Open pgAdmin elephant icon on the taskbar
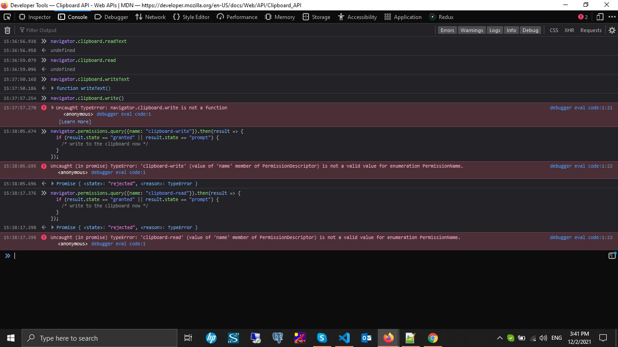Viewport: 618px width, 347px height. point(278,338)
